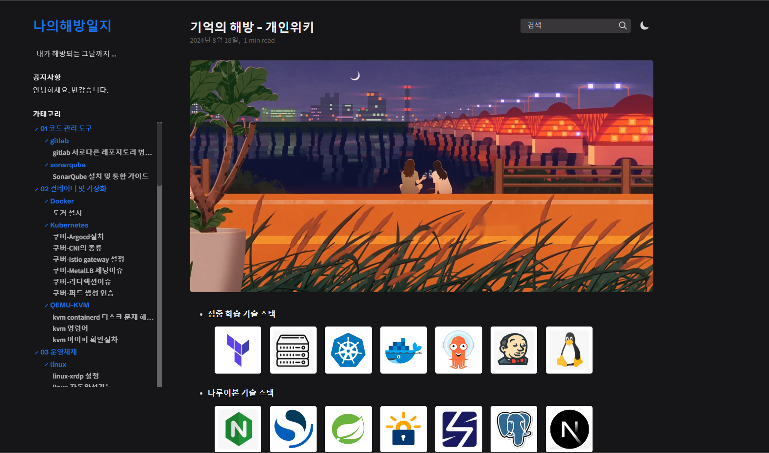
Task: Open the gitlab 서로다른 레포지토리 post
Action: click(x=102, y=152)
